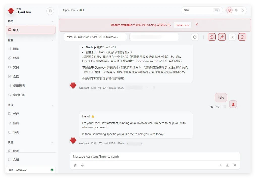Click assistant avatar beside the Chinese reply
Image resolution: width=256 pixels, height=178 pixels.
pos(73,85)
